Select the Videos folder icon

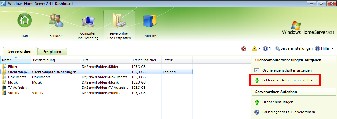tap(4, 93)
